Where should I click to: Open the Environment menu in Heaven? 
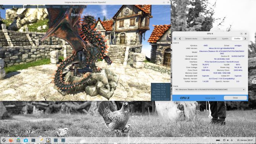coord(31,7)
